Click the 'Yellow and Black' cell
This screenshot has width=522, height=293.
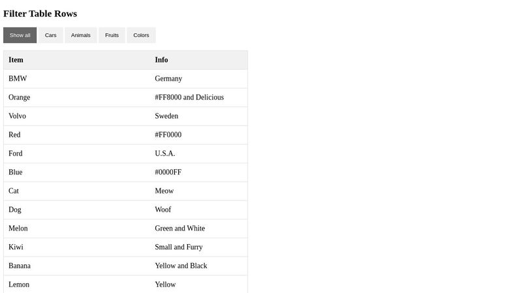181,266
